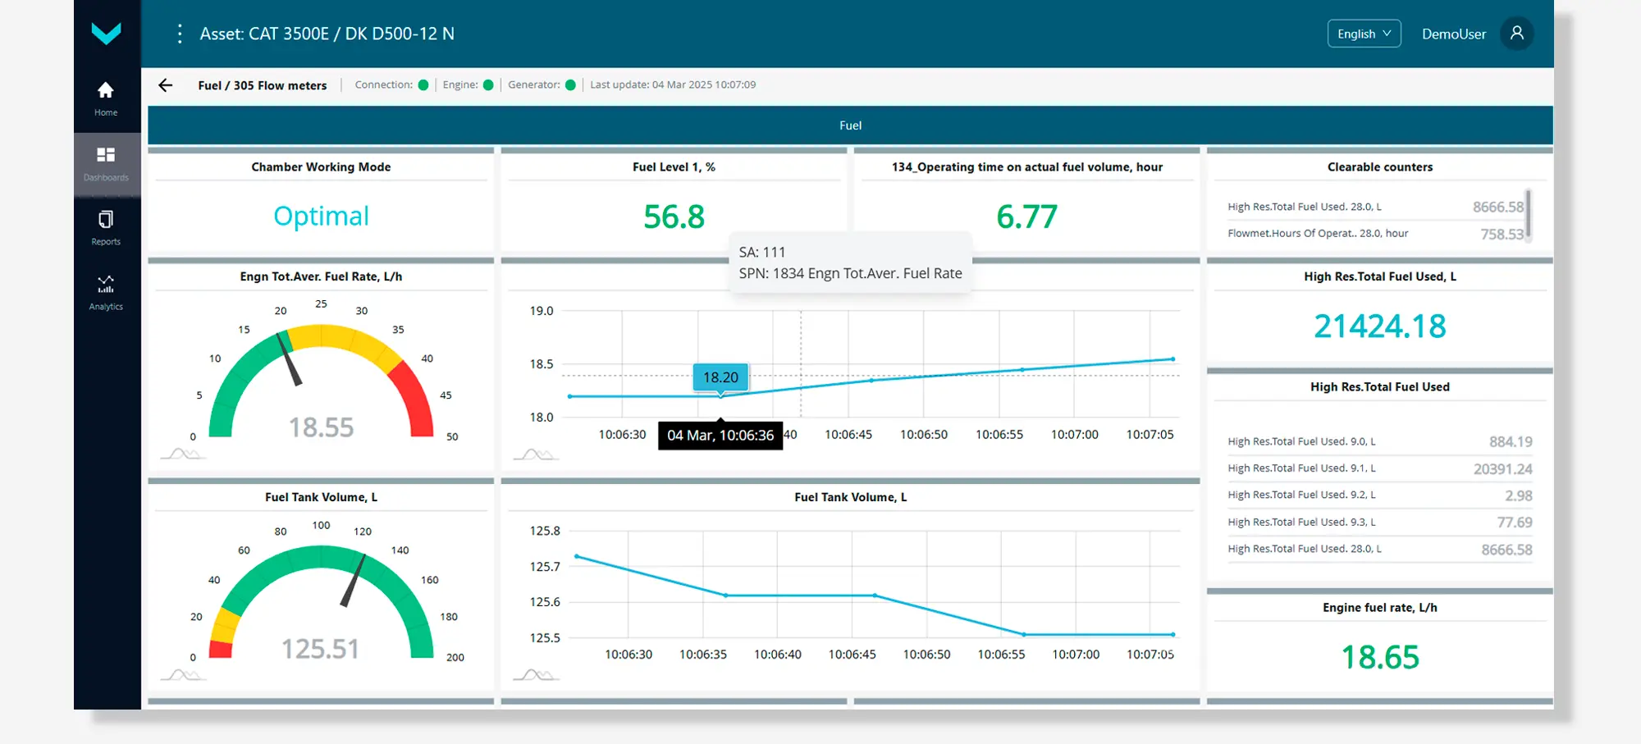Click trend icon under Fuel Rate line chart

click(536, 454)
